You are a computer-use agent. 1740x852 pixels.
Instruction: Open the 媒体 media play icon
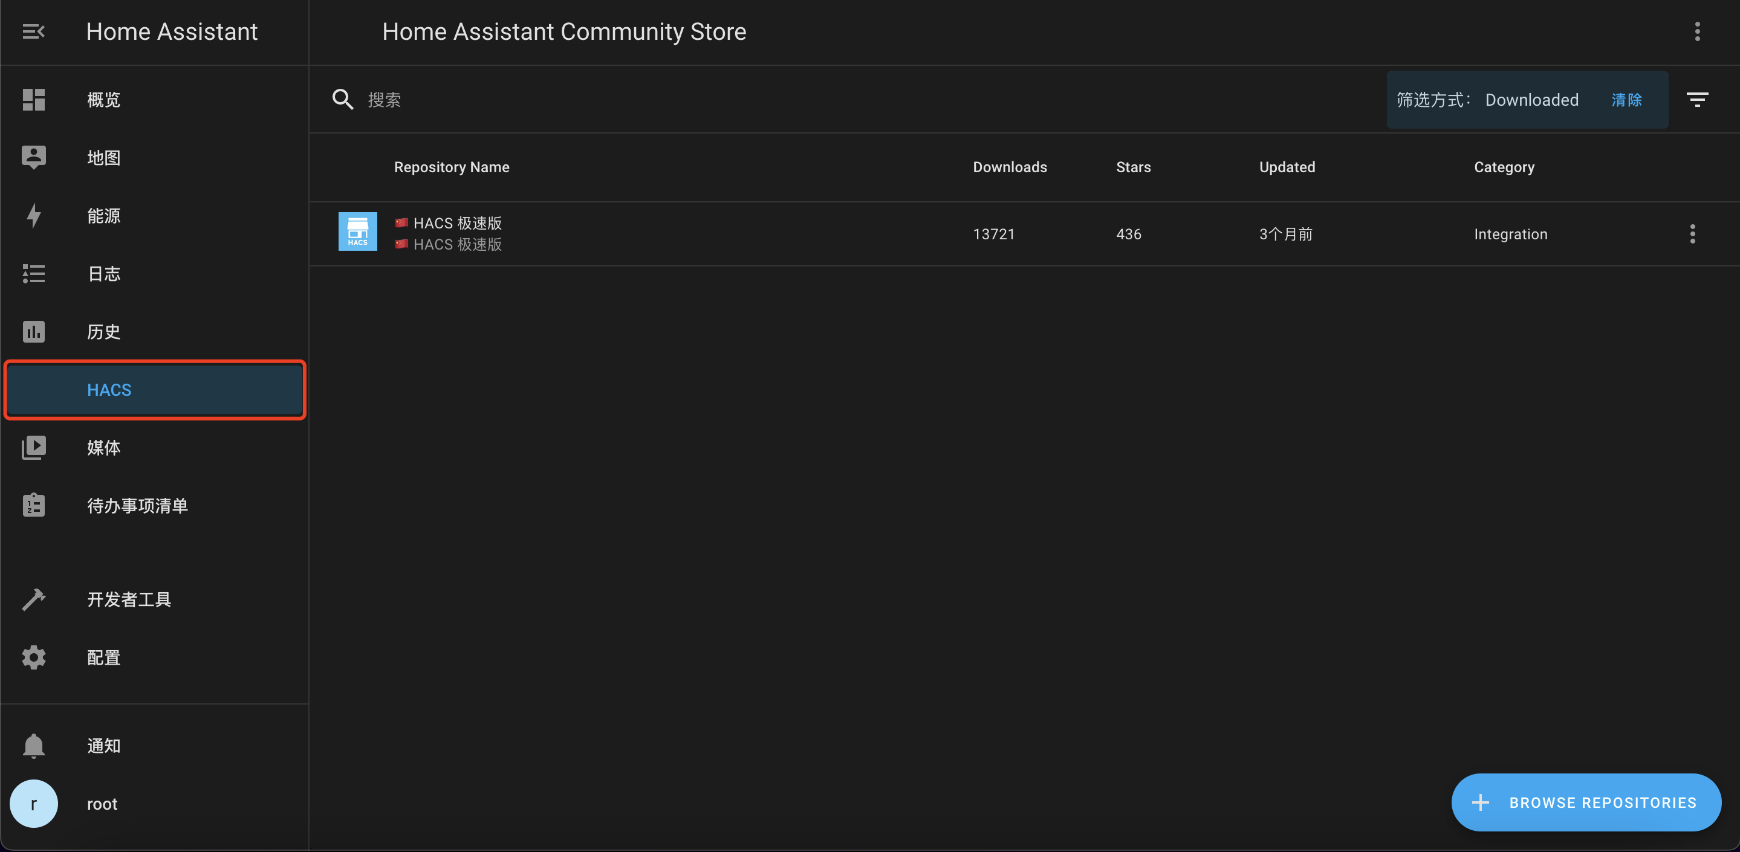tap(33, 448)
